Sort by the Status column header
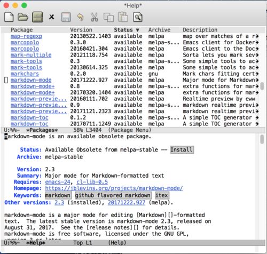This screenshot has height=254, width=267. pos(127,30)
